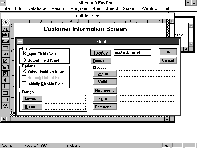This screenshot has height=148, width=197.
Task: Select the Text tool (letter A)
Action: click(6, 28)
